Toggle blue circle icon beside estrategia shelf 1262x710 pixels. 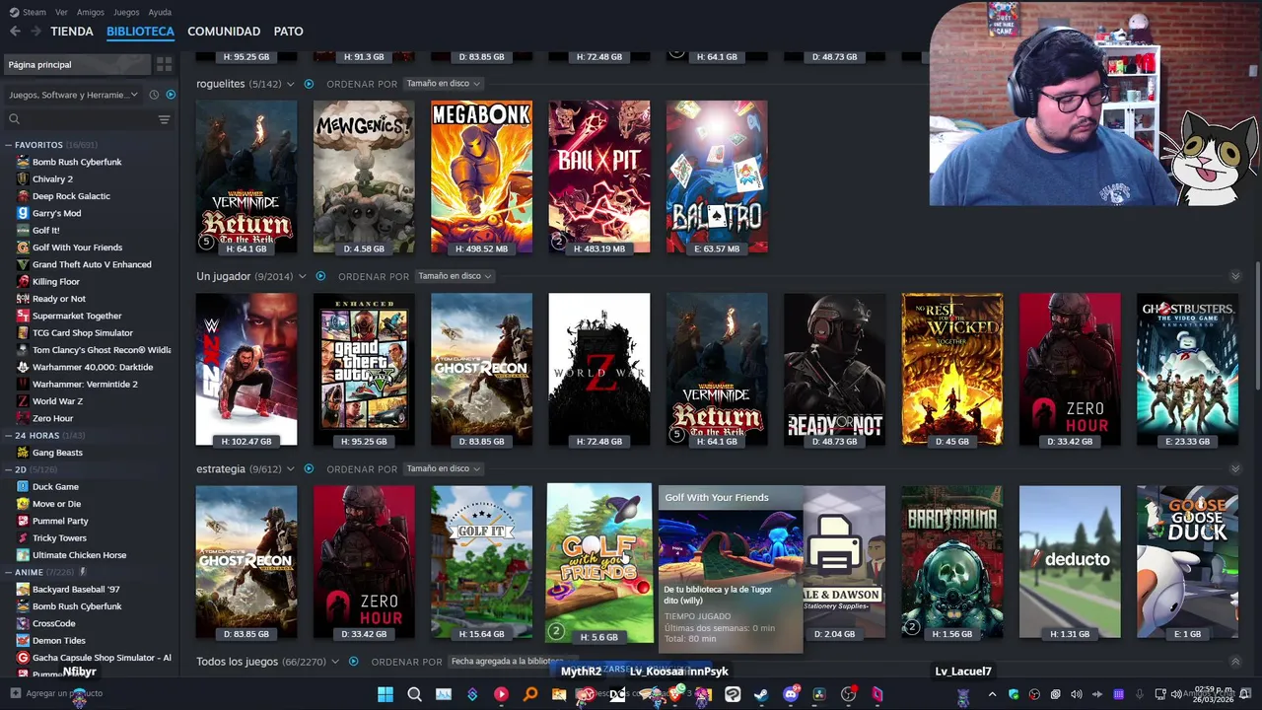309,468
